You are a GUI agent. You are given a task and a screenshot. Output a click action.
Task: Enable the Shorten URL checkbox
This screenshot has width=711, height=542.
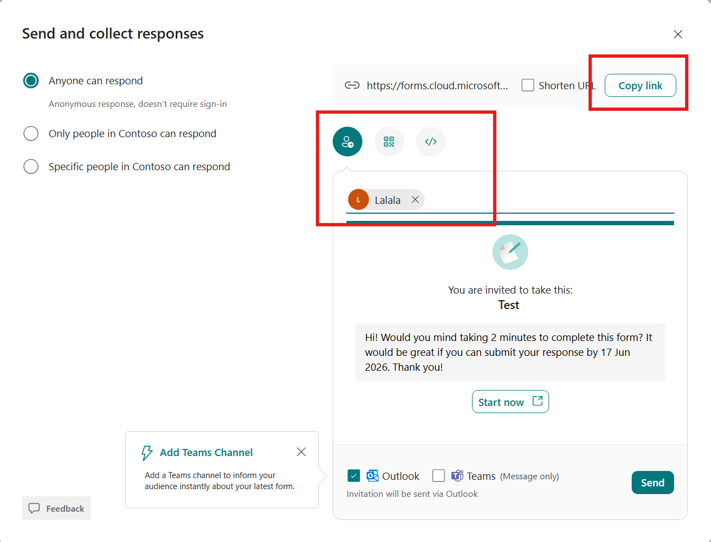point(528,85)
